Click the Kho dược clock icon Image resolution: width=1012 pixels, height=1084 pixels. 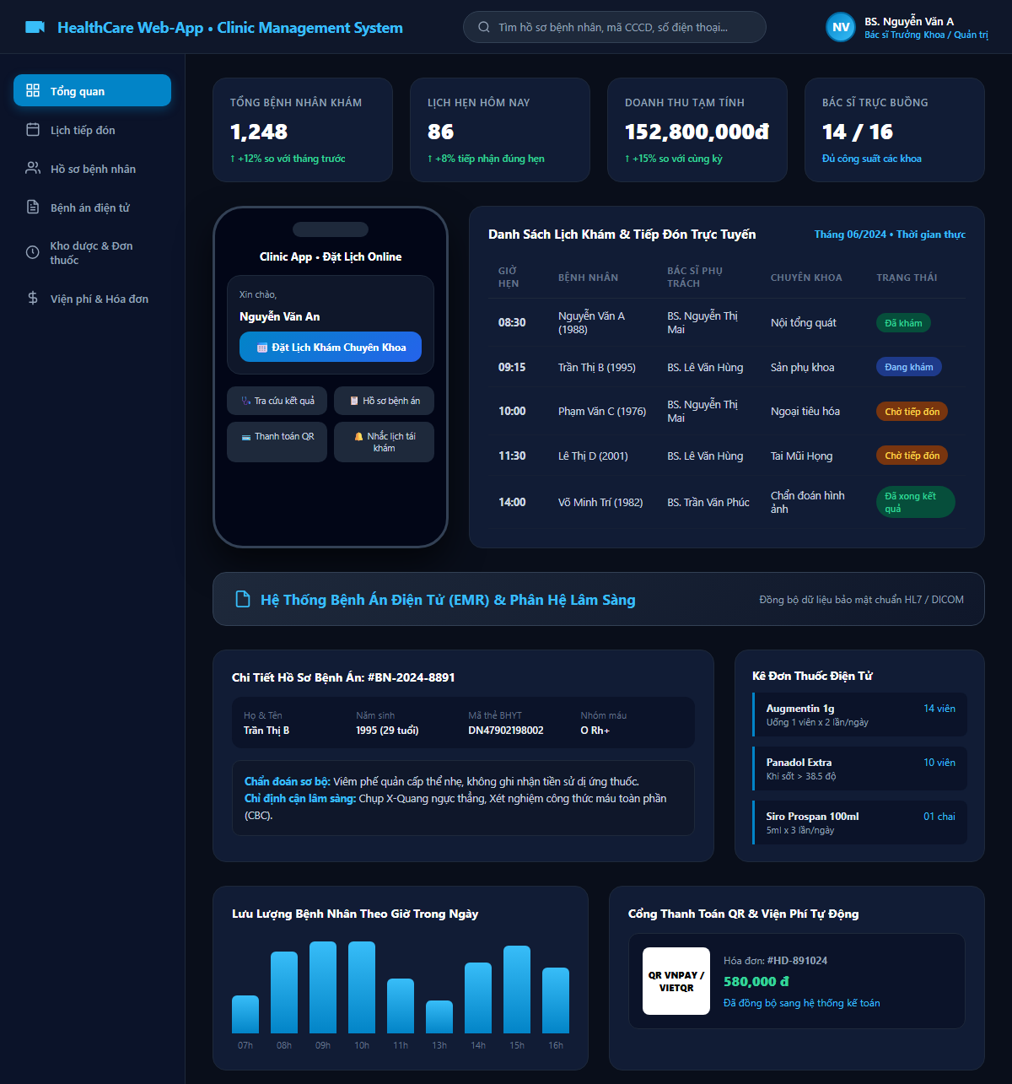(x=33, y=252)
